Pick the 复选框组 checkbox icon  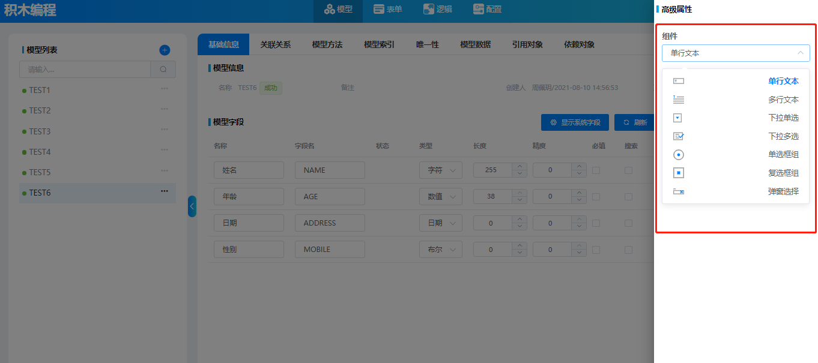[x=679, y=173]
